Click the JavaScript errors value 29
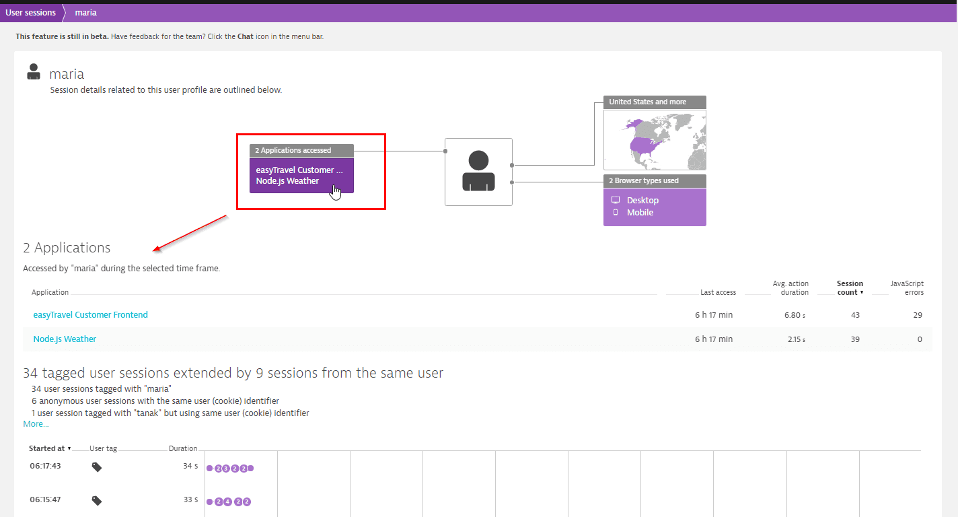 (918, 315)
